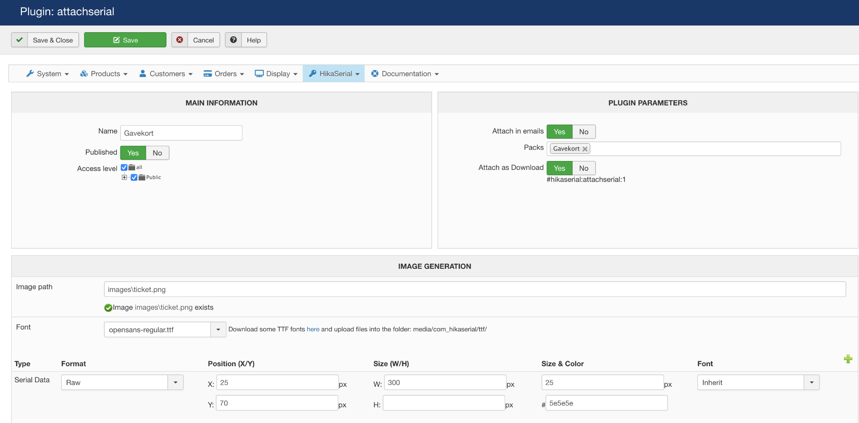The width and height of the screenshot is (859, 423).
Task: Click the wrench icon beside System
Action: 30,73
